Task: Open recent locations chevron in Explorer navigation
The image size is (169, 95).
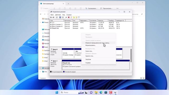Action: click(x=48, y=14)
